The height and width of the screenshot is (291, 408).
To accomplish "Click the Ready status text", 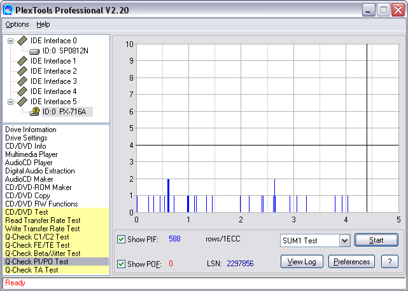I will (15, 283).
